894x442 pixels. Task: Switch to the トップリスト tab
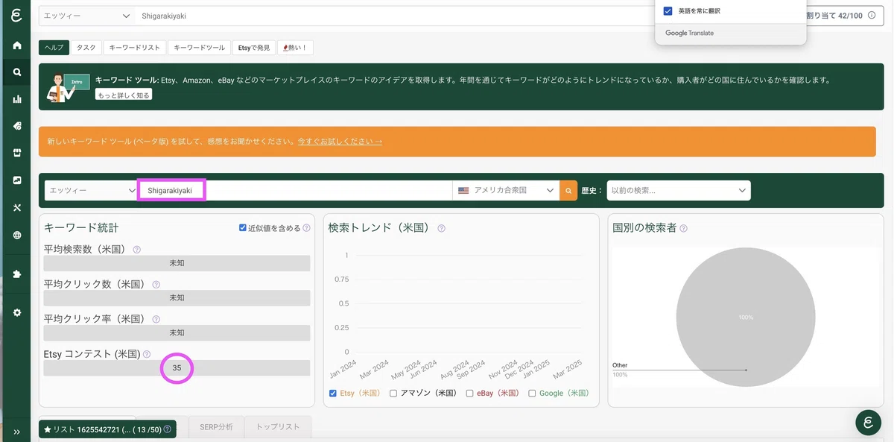click(278, 427)
